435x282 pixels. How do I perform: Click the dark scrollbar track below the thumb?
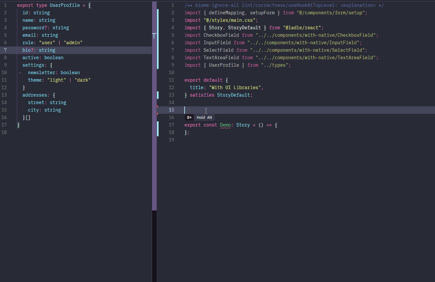tap(154, 244)
